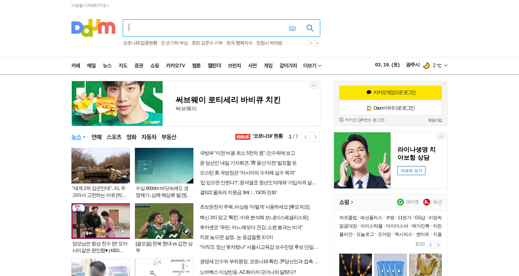Open the G마켓 icon link
The width and height of the screenshot is (519, 276).
tap(400, 202)
